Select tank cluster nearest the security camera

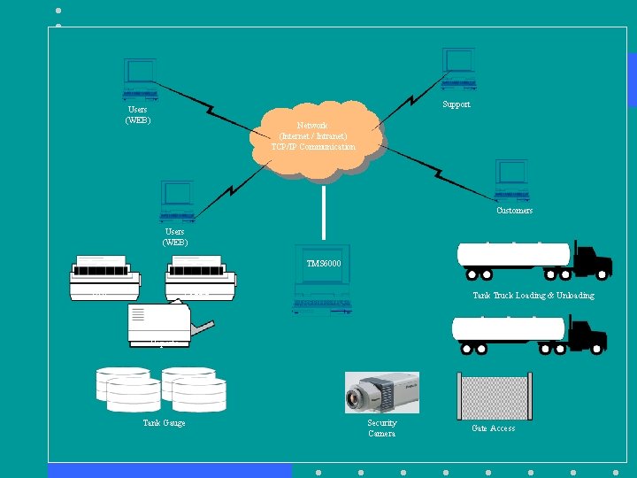coord(194,389)
